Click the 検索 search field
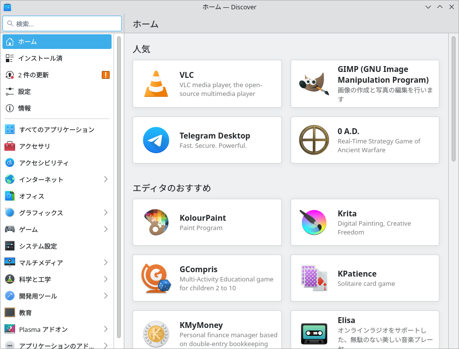The width and height of the screenshot is (459, 349). coord(62,23)
